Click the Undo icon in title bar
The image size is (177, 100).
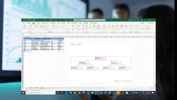[36, 20]
